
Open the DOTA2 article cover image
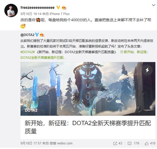point(88,89)
